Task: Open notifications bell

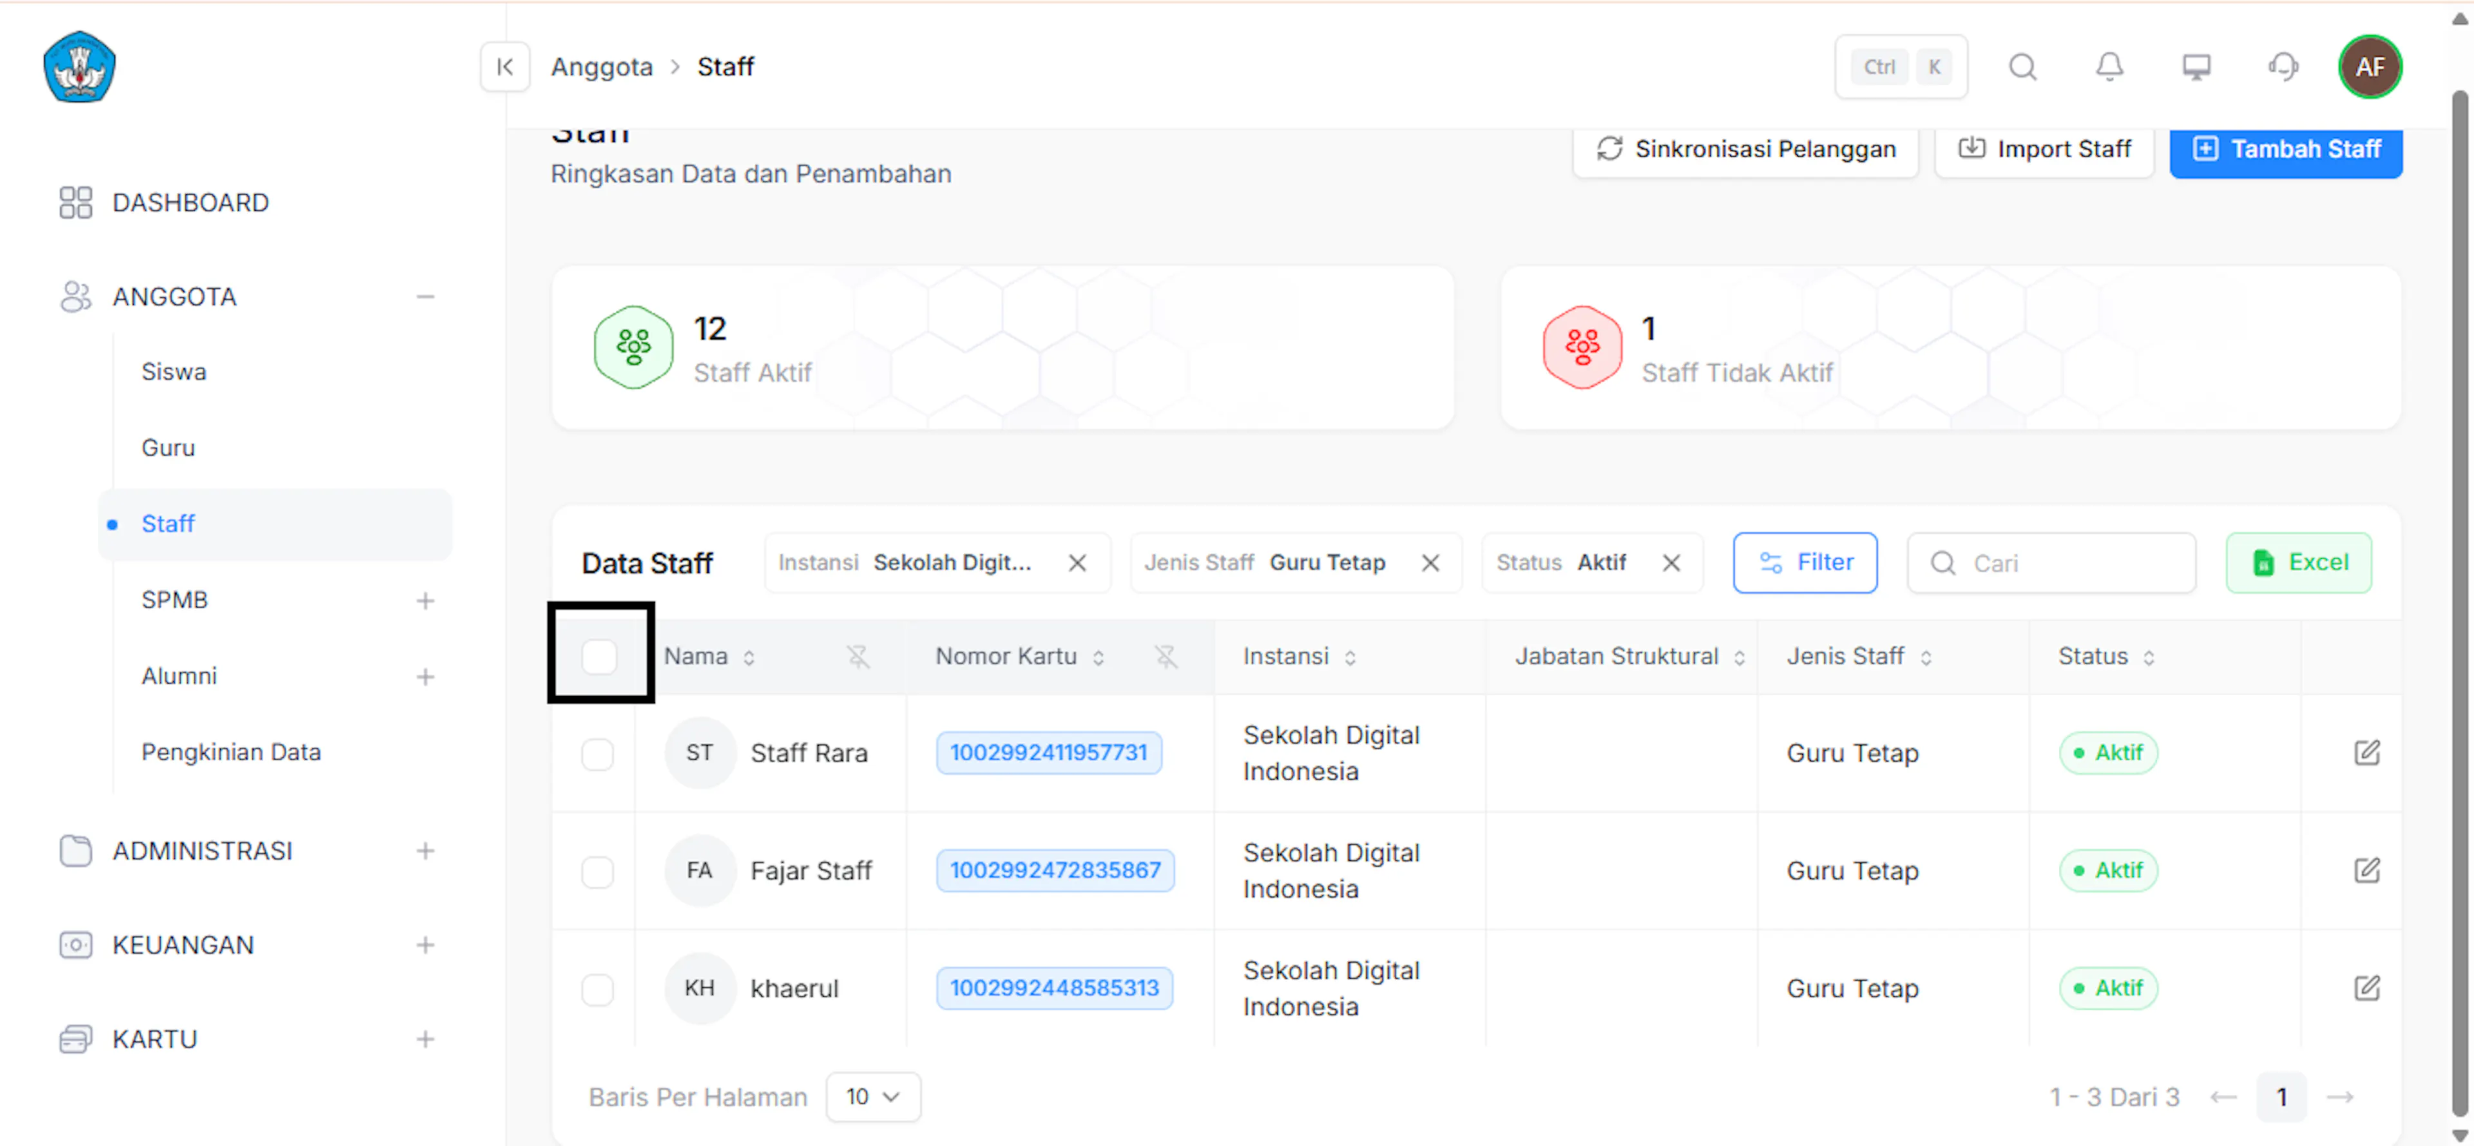Action: [x=2109, y=66]
